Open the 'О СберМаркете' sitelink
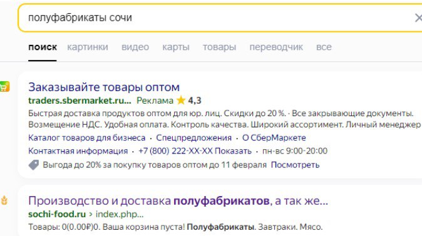Viewport: 422px width, 236px height. click(x=274, y=138)
